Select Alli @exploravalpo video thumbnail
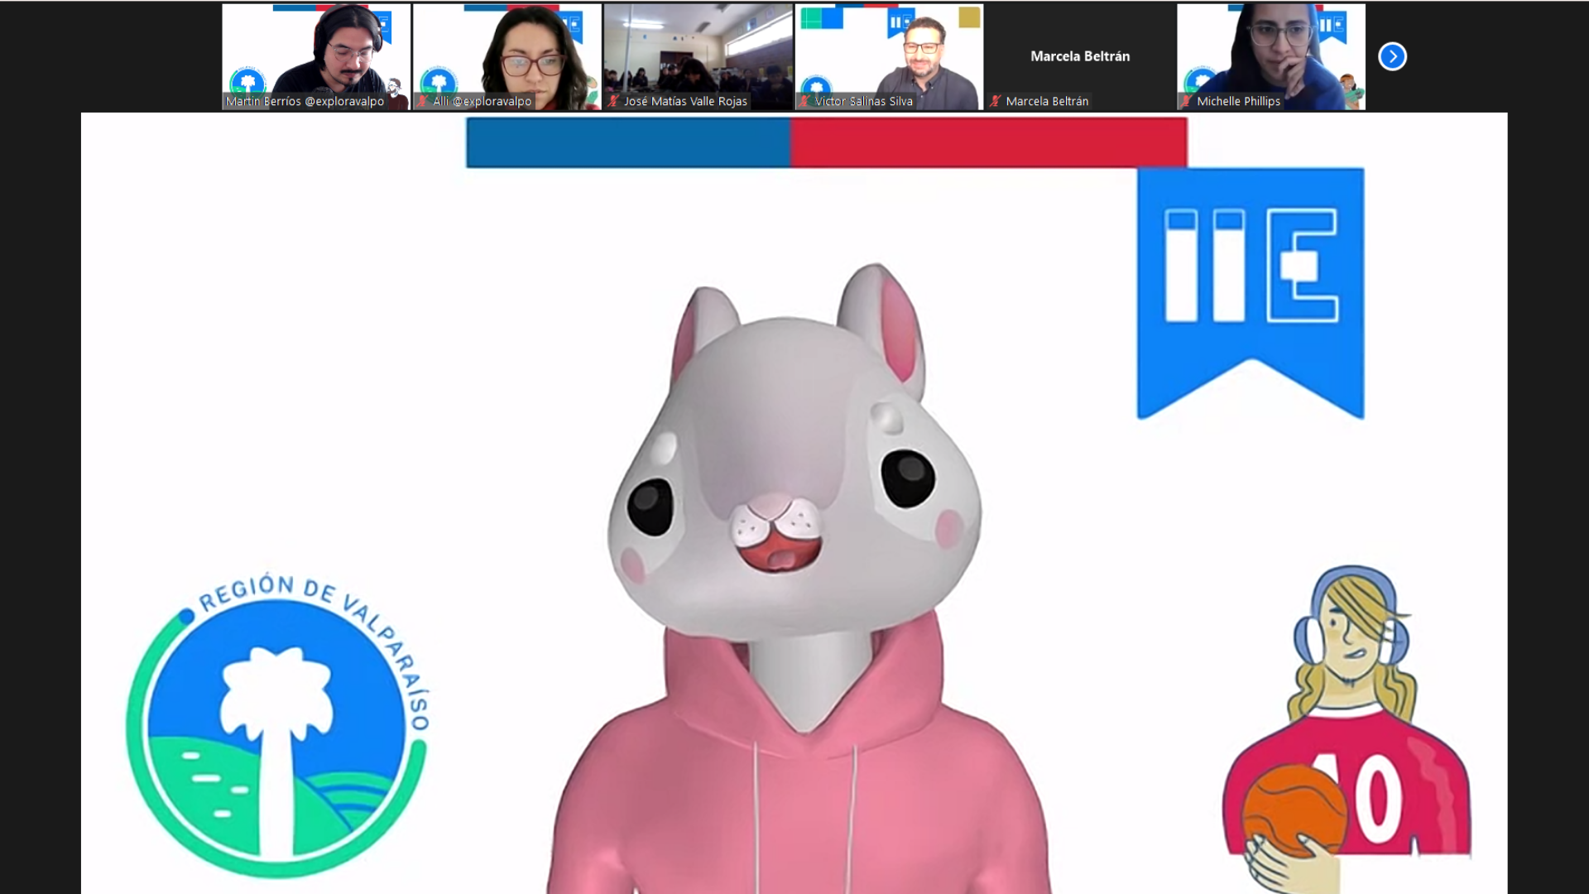 point(507,56)
